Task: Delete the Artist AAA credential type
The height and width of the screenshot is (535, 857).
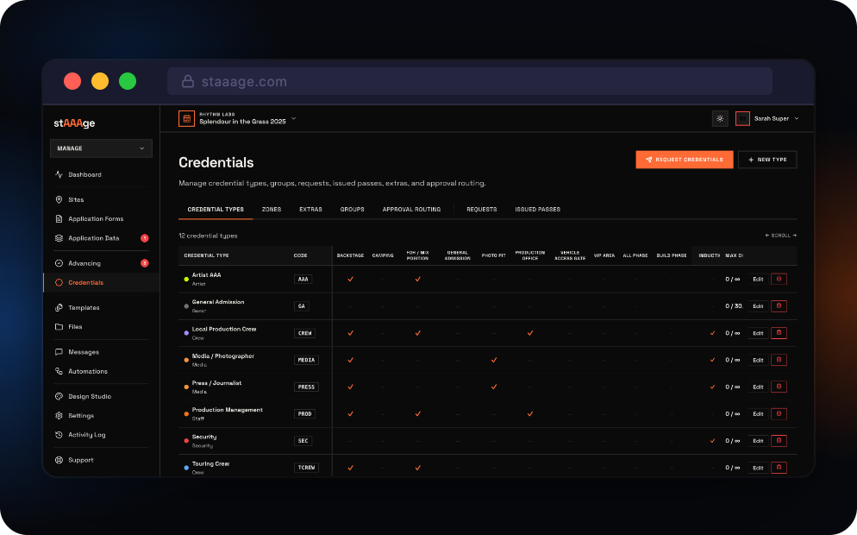Action: (x=779, y=279)
